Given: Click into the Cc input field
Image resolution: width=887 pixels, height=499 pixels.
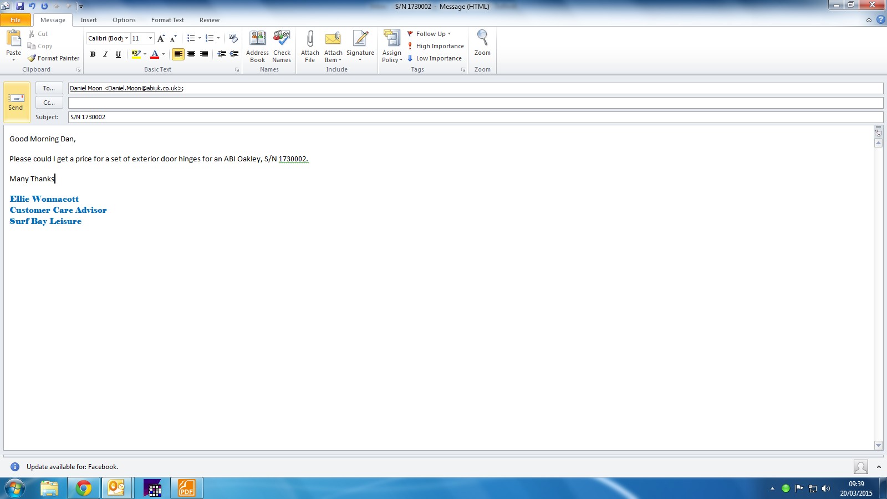Looking at the screenshot, I should (475, 103).
